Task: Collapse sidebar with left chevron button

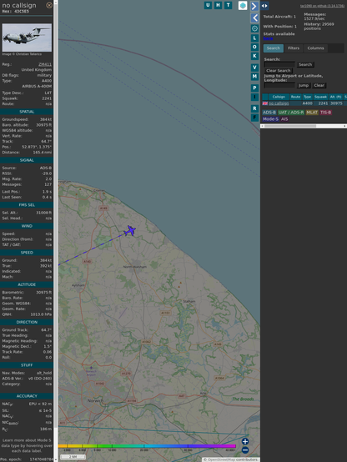Action: tap(254, 18)
